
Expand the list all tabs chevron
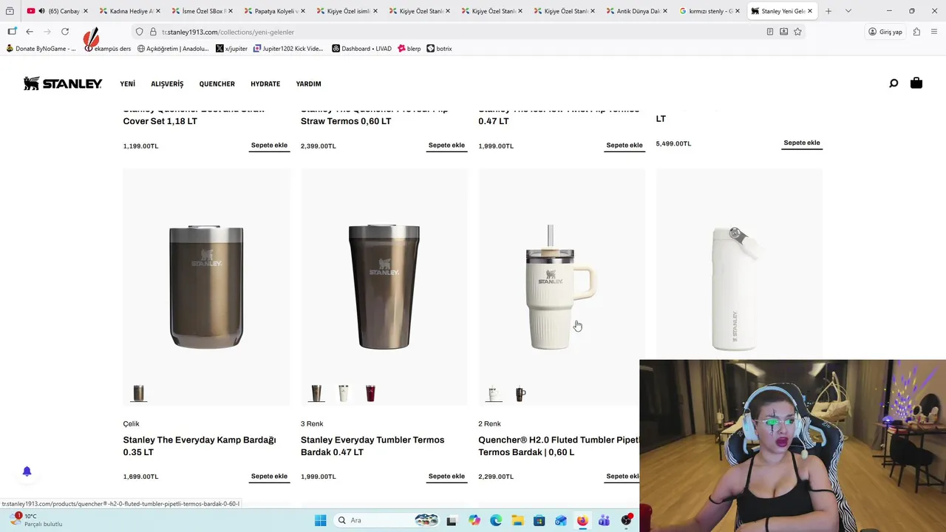pos(848,11)
